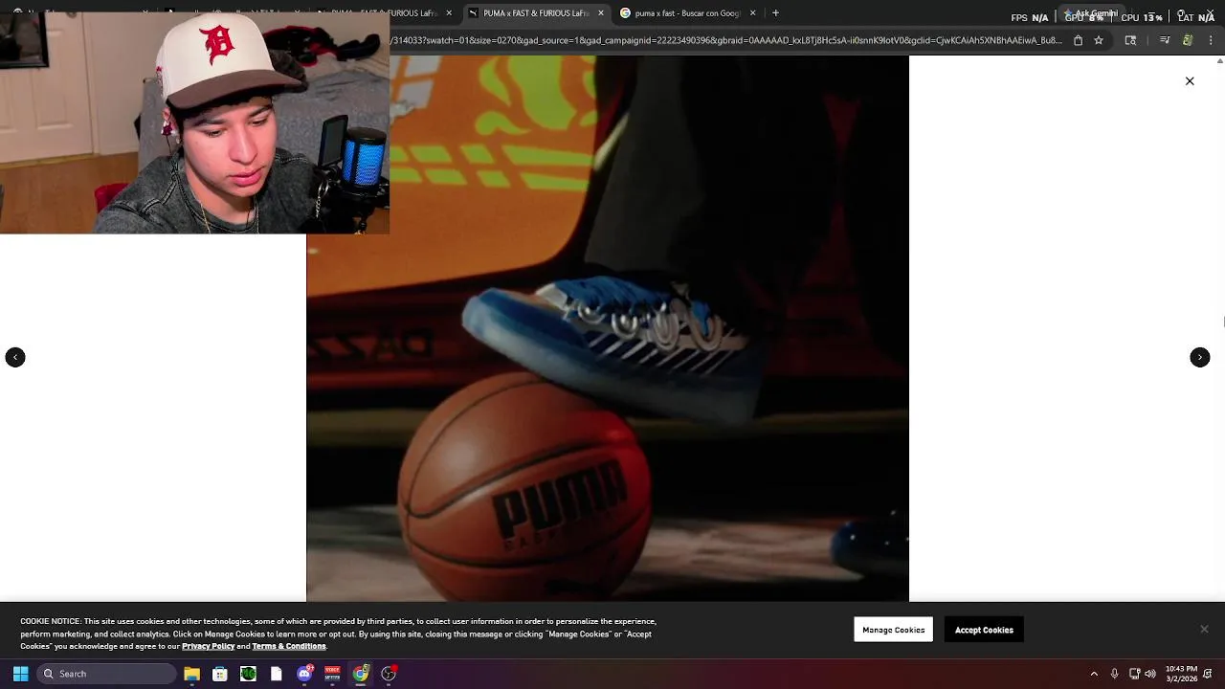Viewport: 1225px width, 689px height.
Task: Click the Chrome taskbar icon
Action: [361, 674]
